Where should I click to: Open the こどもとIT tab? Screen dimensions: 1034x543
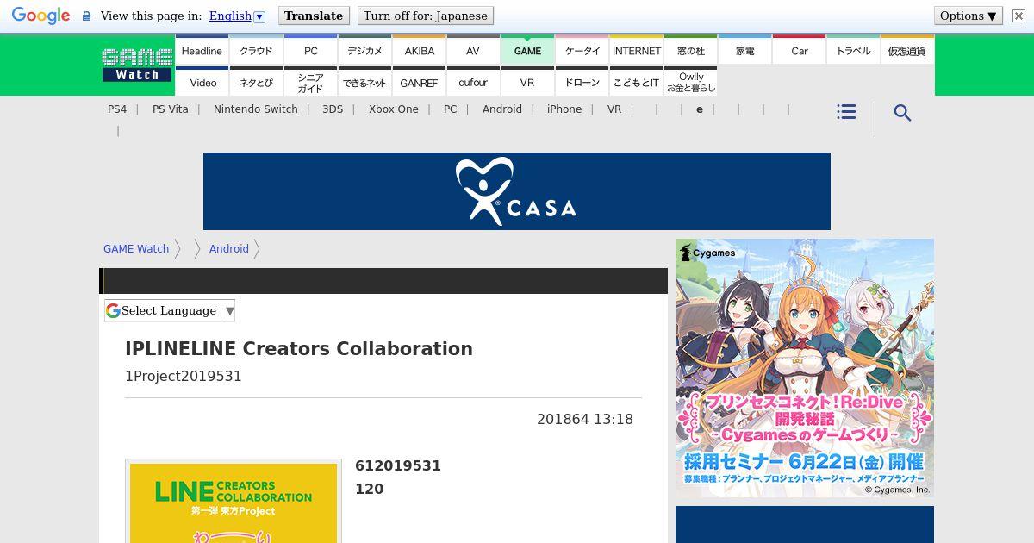[636, 82]
